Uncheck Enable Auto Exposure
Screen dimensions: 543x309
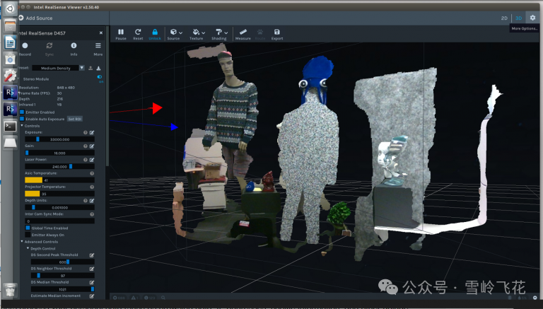click(22, 119)
